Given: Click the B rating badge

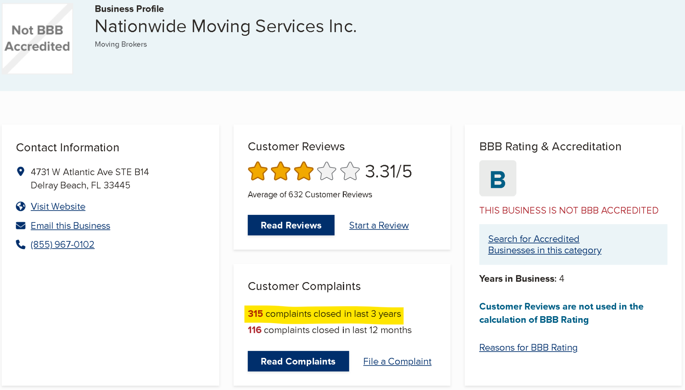Looking at the screenshot, I should click(498, 178).
